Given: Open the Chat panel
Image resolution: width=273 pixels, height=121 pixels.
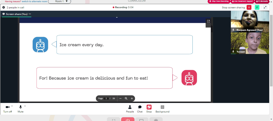Looking at the screenshot, I should click(140, 109).
